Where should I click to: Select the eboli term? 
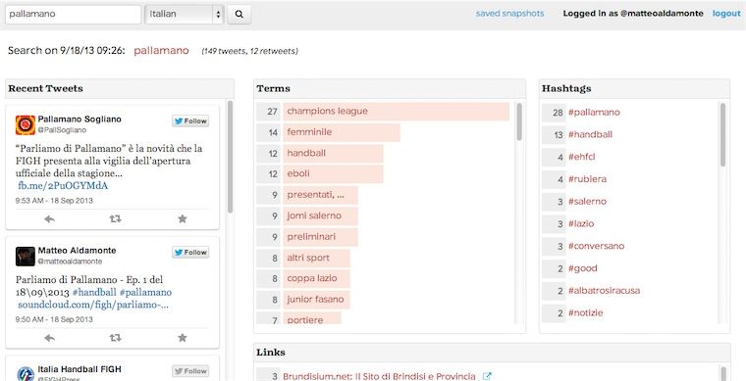pos(333,173)
